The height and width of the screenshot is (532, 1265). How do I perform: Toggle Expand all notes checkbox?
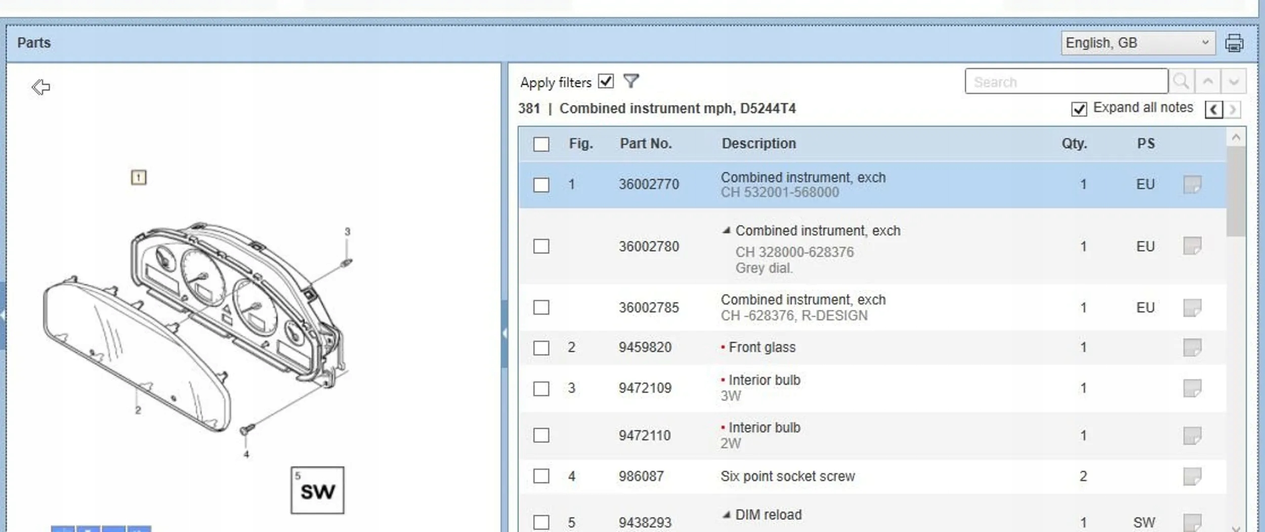pyautogui.click(x=1079, y=109)
